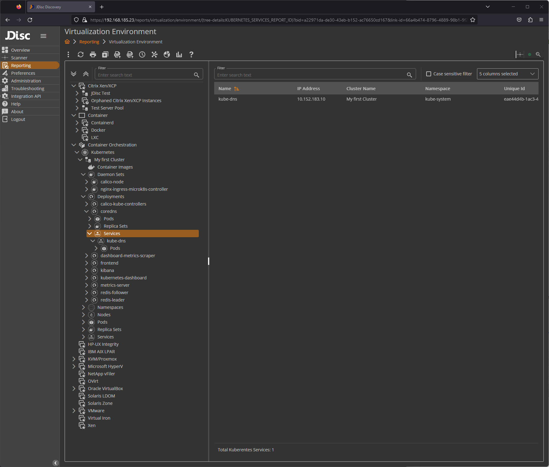Viewport: 549px width, 467px height.
Task: Select Oracle VirtualBox tree item
Action: click(105, 389)
